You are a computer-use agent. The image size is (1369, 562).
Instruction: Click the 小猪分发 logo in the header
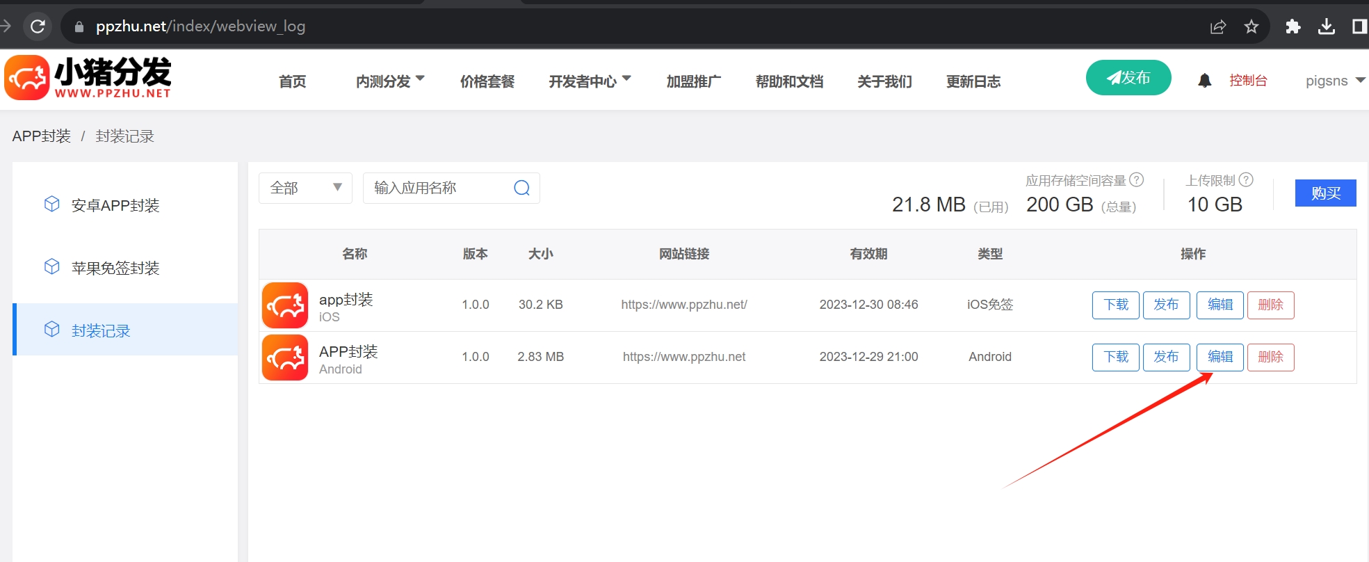(x=88, y=78)
